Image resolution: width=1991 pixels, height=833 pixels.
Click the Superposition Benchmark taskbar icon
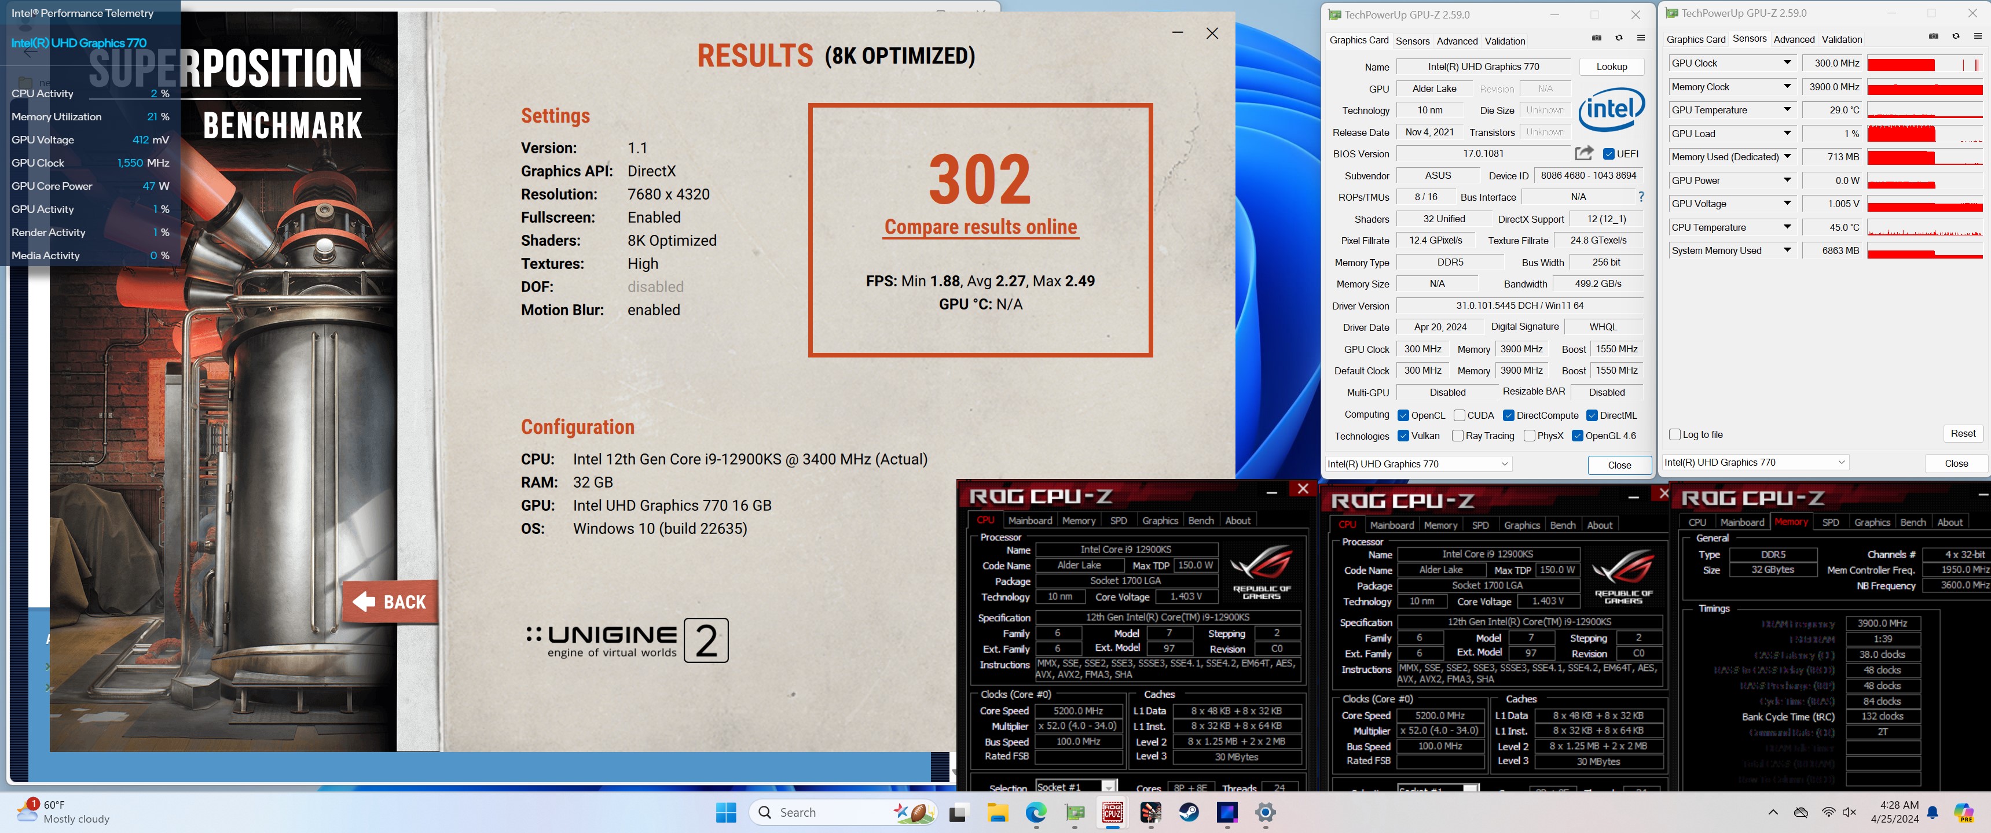(x=1151, y=812)
